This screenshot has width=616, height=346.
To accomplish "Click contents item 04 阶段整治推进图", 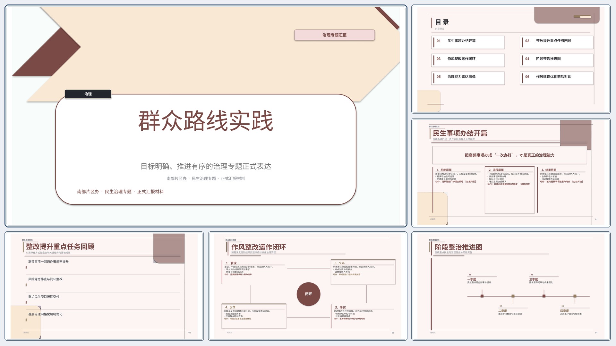I will [557, 60].
